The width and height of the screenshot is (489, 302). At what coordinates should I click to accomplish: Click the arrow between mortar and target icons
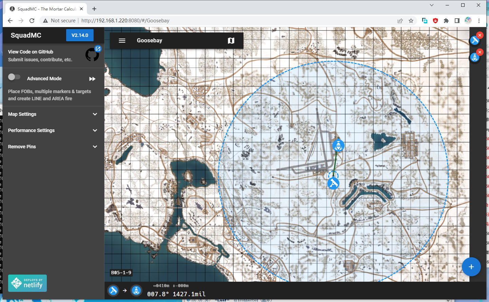125,290
